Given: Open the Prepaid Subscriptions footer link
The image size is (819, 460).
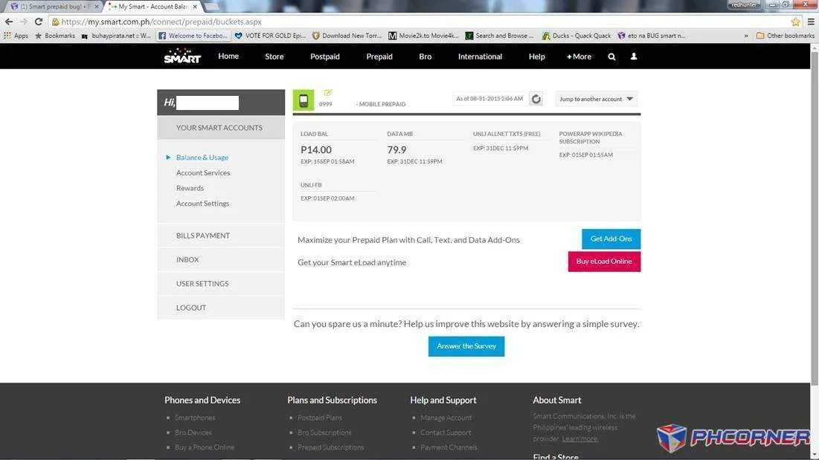Looking at the screenshot, I should pyautogui.click(x=330, y=447).
